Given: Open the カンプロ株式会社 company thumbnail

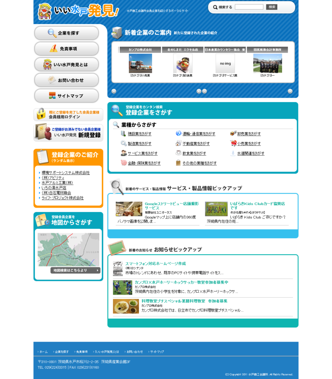Looking at the screenshot, I should pyautogui.click(x=140, y=63).
